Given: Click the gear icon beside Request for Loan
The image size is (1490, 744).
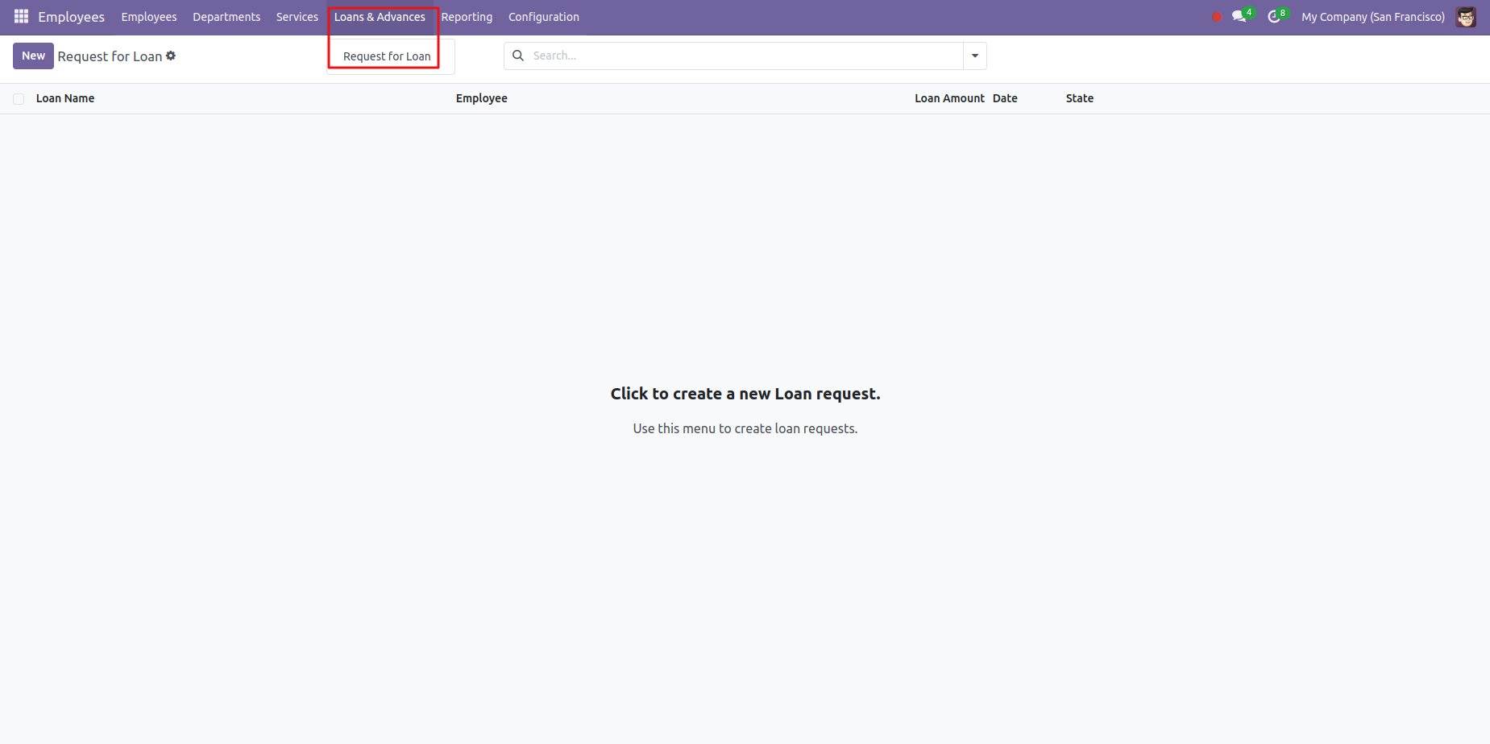Looking at the screenshot, I should [171, 56].
